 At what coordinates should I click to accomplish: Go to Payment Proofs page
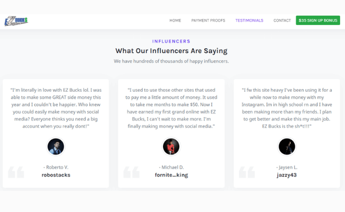click(208, 21)
